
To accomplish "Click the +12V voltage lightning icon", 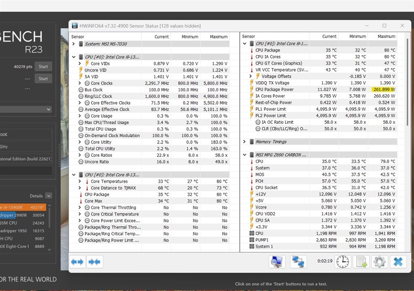I will pos(251,194).
